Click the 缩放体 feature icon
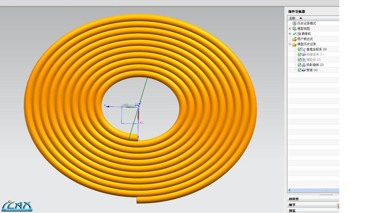Image resolution: width=389 pixels, height=213 pixels. click(x=304, y=60)
